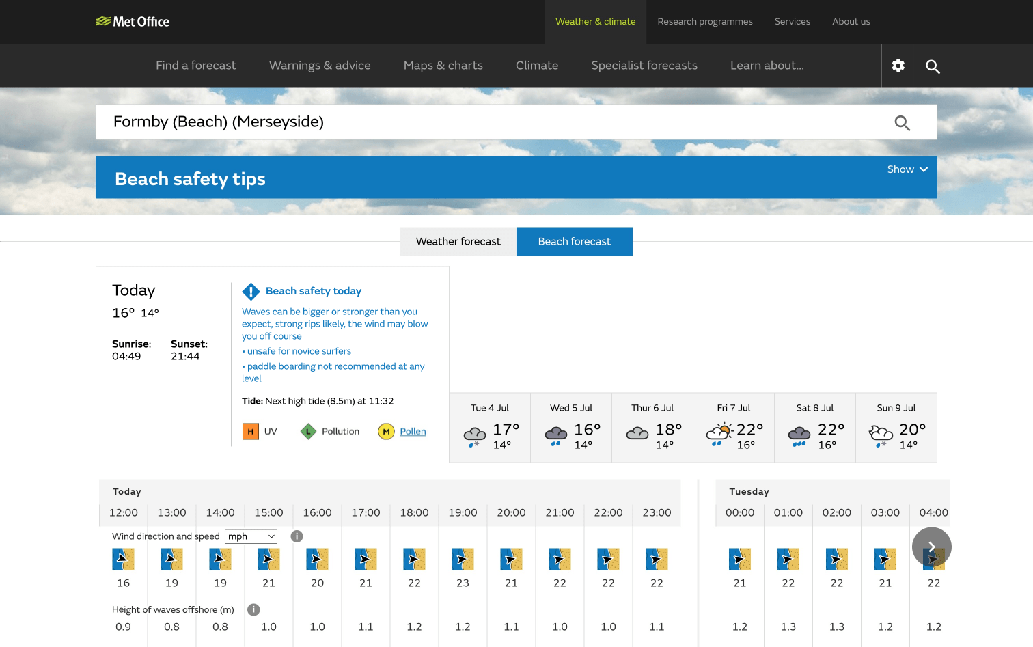The image size is (1033, 647).
Task: Expand Beach safety tips with Show
Action: (x=907, y=169)
